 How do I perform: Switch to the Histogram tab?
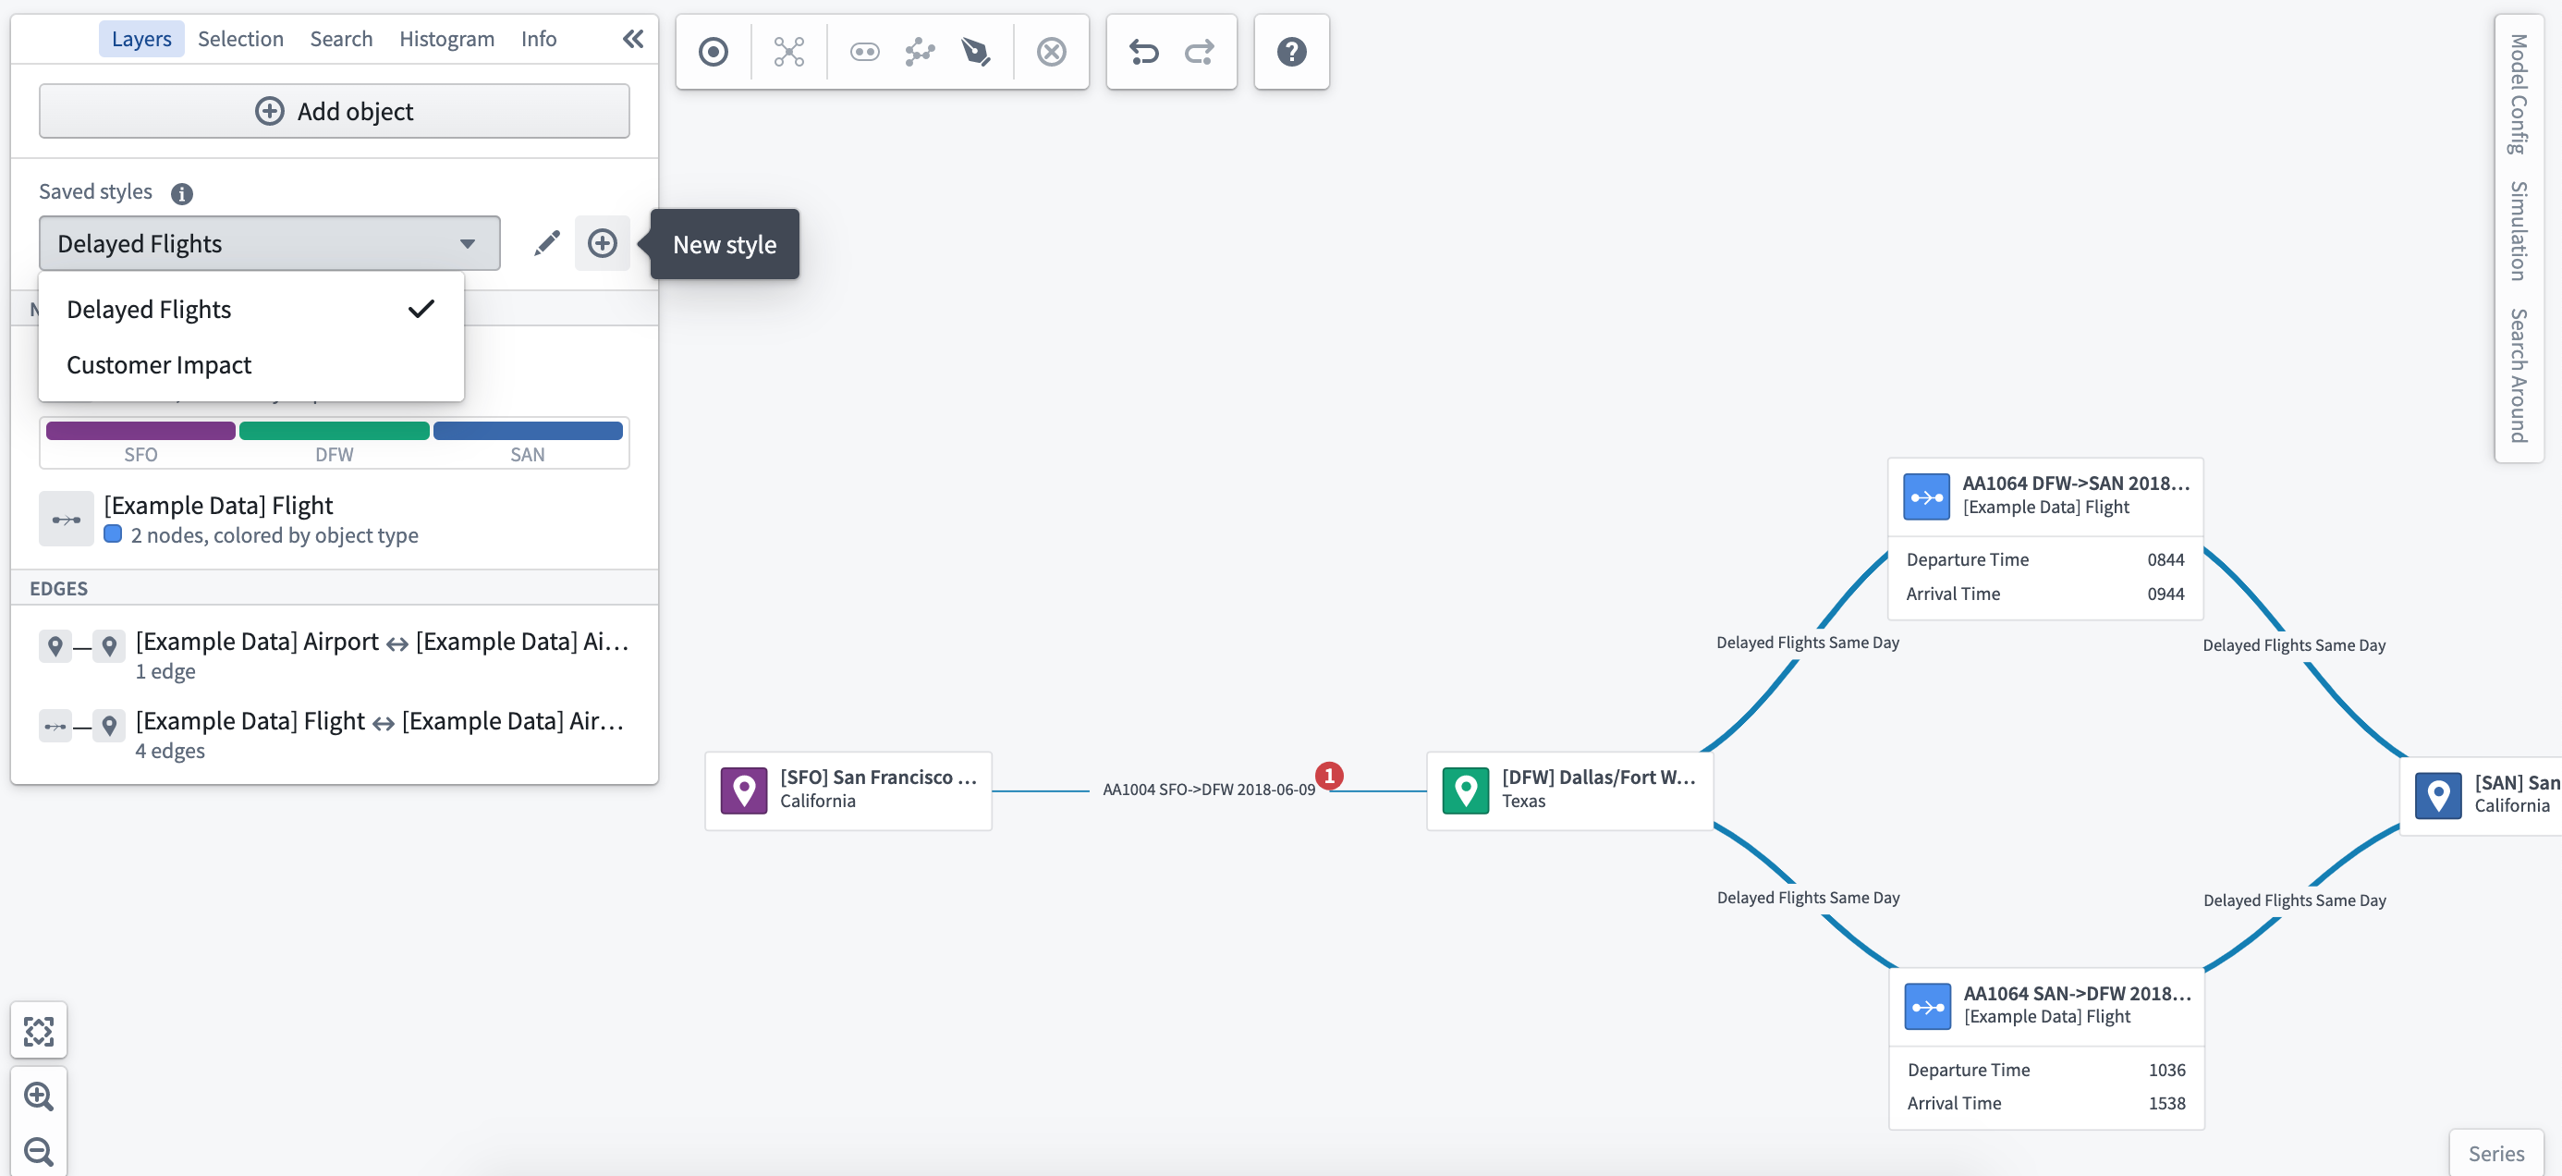446,39
